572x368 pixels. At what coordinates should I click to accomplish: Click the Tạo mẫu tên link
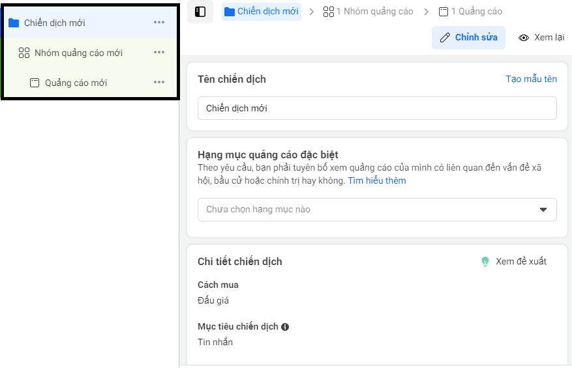(531, 79)
